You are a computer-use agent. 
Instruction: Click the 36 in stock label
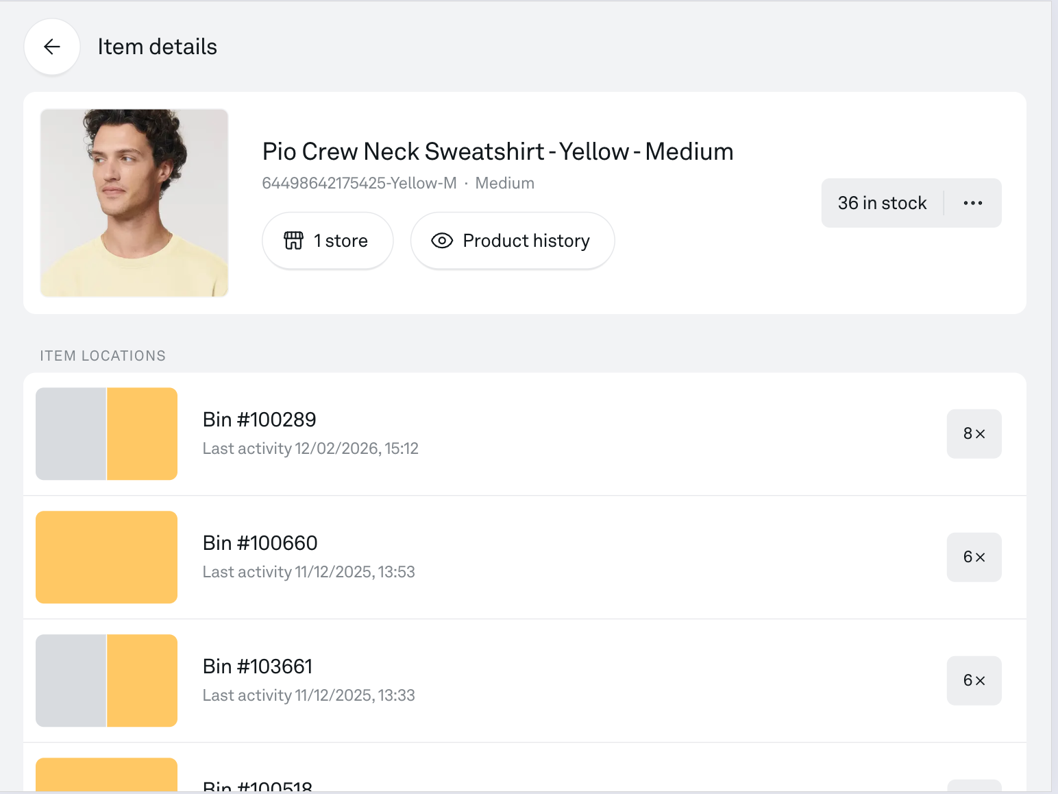[x=882, y=203]
